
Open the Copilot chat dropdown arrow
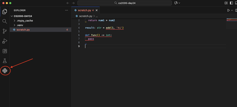pos(180,3)
